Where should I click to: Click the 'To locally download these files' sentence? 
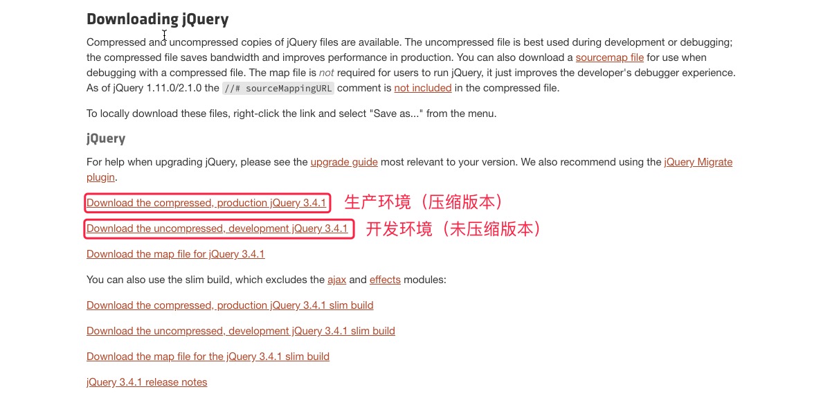(x=291, y=114)
